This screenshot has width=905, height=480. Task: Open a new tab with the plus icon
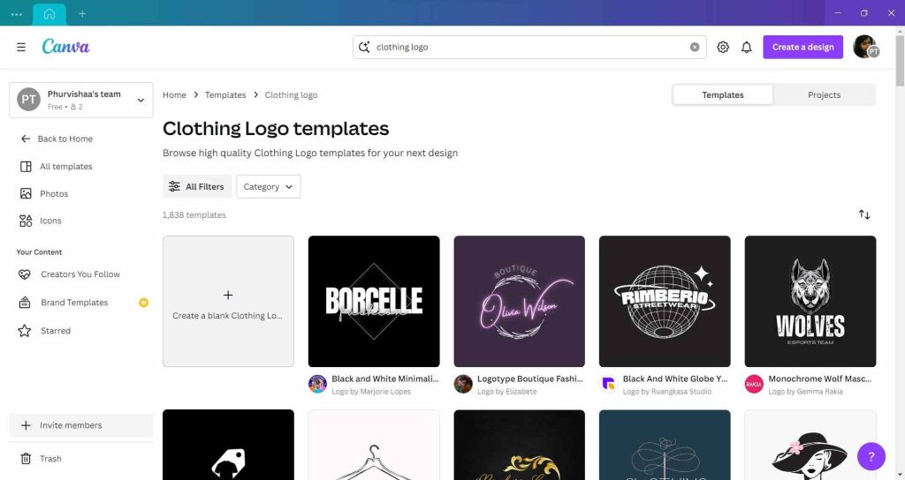point(82,13)
